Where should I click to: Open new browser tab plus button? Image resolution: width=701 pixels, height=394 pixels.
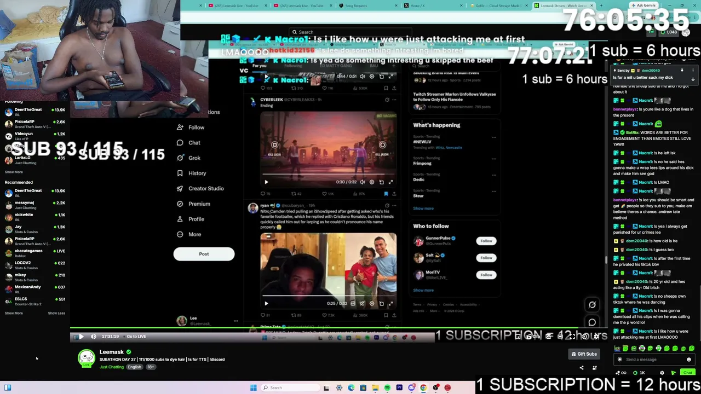(601, 5)
